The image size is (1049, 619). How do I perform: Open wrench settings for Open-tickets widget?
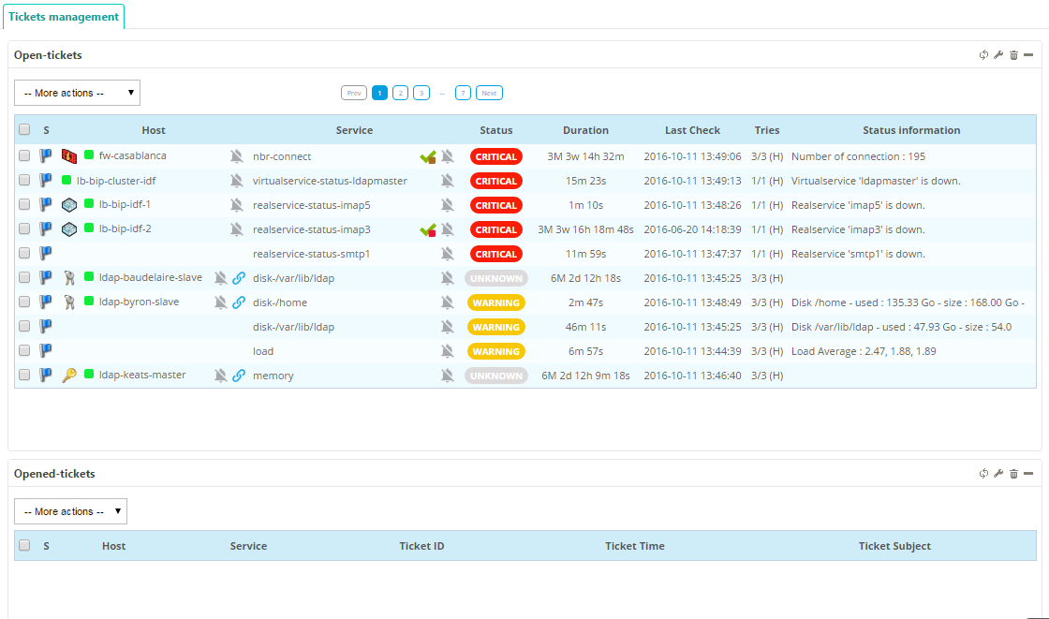click(998, 55)
